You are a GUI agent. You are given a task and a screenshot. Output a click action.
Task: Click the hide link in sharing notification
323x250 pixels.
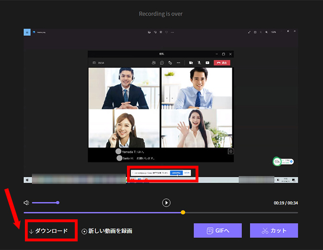(187, 173)
